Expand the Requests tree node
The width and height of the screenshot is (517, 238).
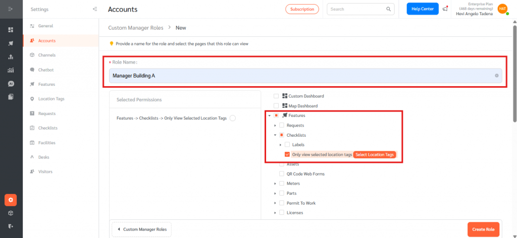[275, 125]
